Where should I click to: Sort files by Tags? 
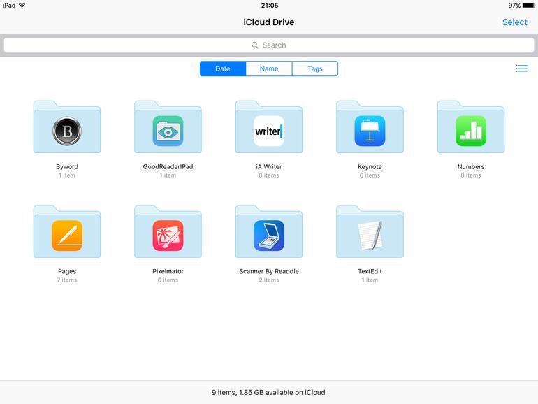tap(315, 68)
